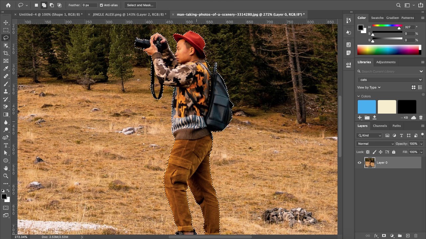Switch to the JINGLE ALES!.png document tab

(x=129, y=15)
